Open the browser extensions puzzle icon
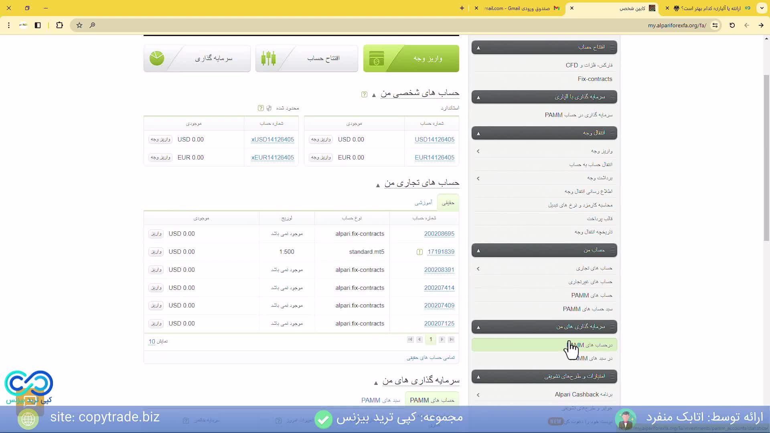 click(59, 25)
